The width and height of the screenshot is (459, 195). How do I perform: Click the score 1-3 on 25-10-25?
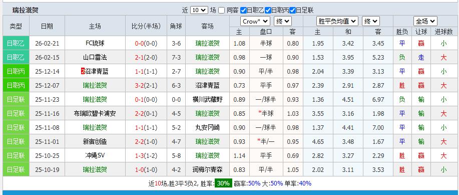click(139, 155)
